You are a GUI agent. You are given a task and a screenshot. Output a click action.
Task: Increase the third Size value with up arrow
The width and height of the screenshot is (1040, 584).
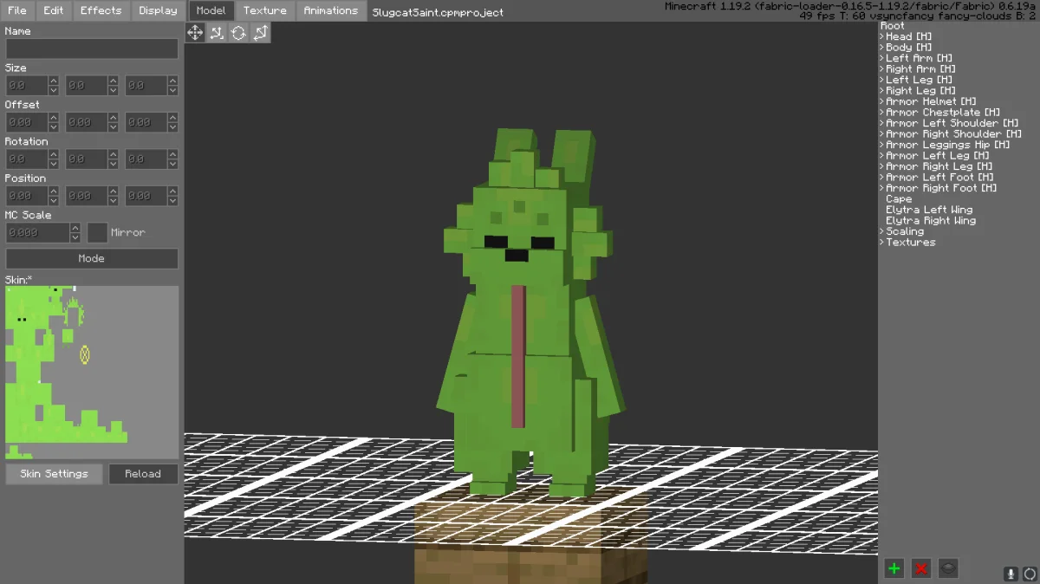click(x=172, y=81)
